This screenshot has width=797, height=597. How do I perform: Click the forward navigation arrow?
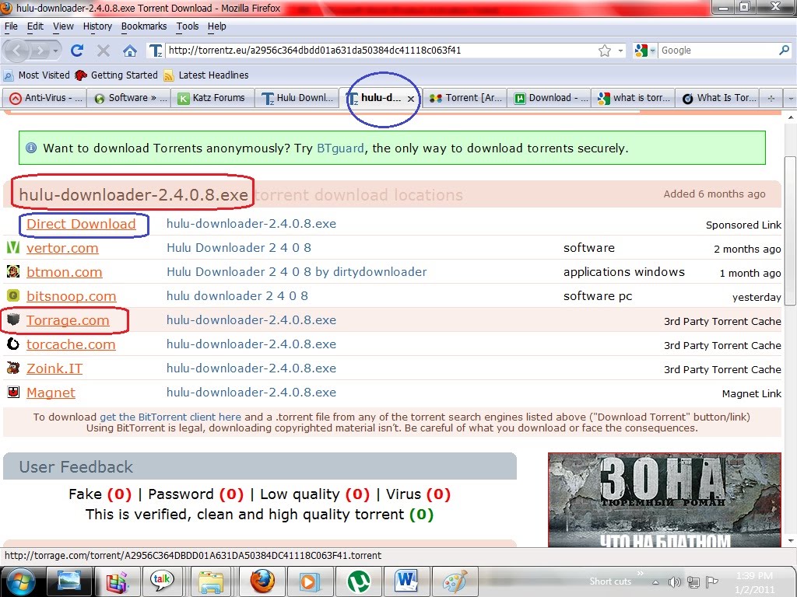click(x=40, y=51)
